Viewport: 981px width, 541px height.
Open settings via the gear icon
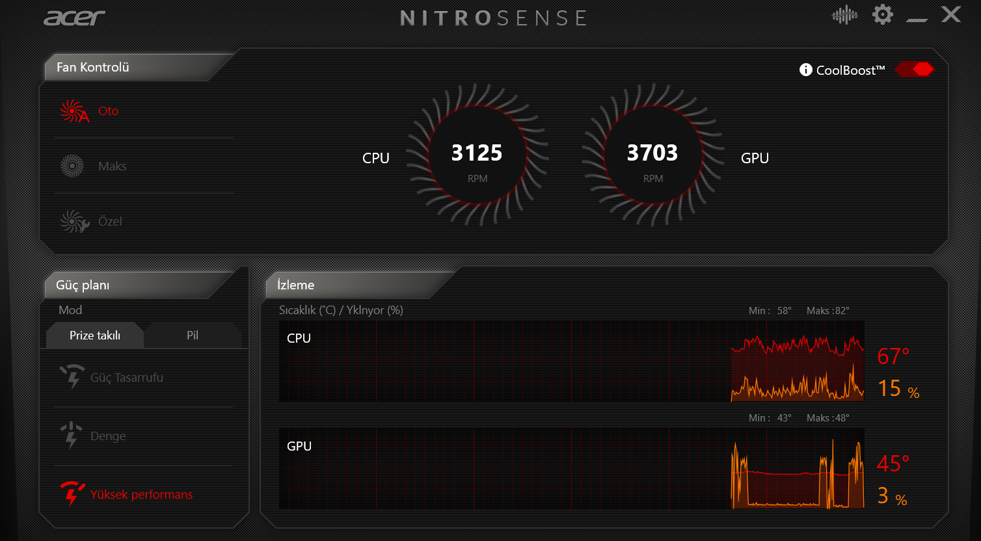click(x=883, y=14)
